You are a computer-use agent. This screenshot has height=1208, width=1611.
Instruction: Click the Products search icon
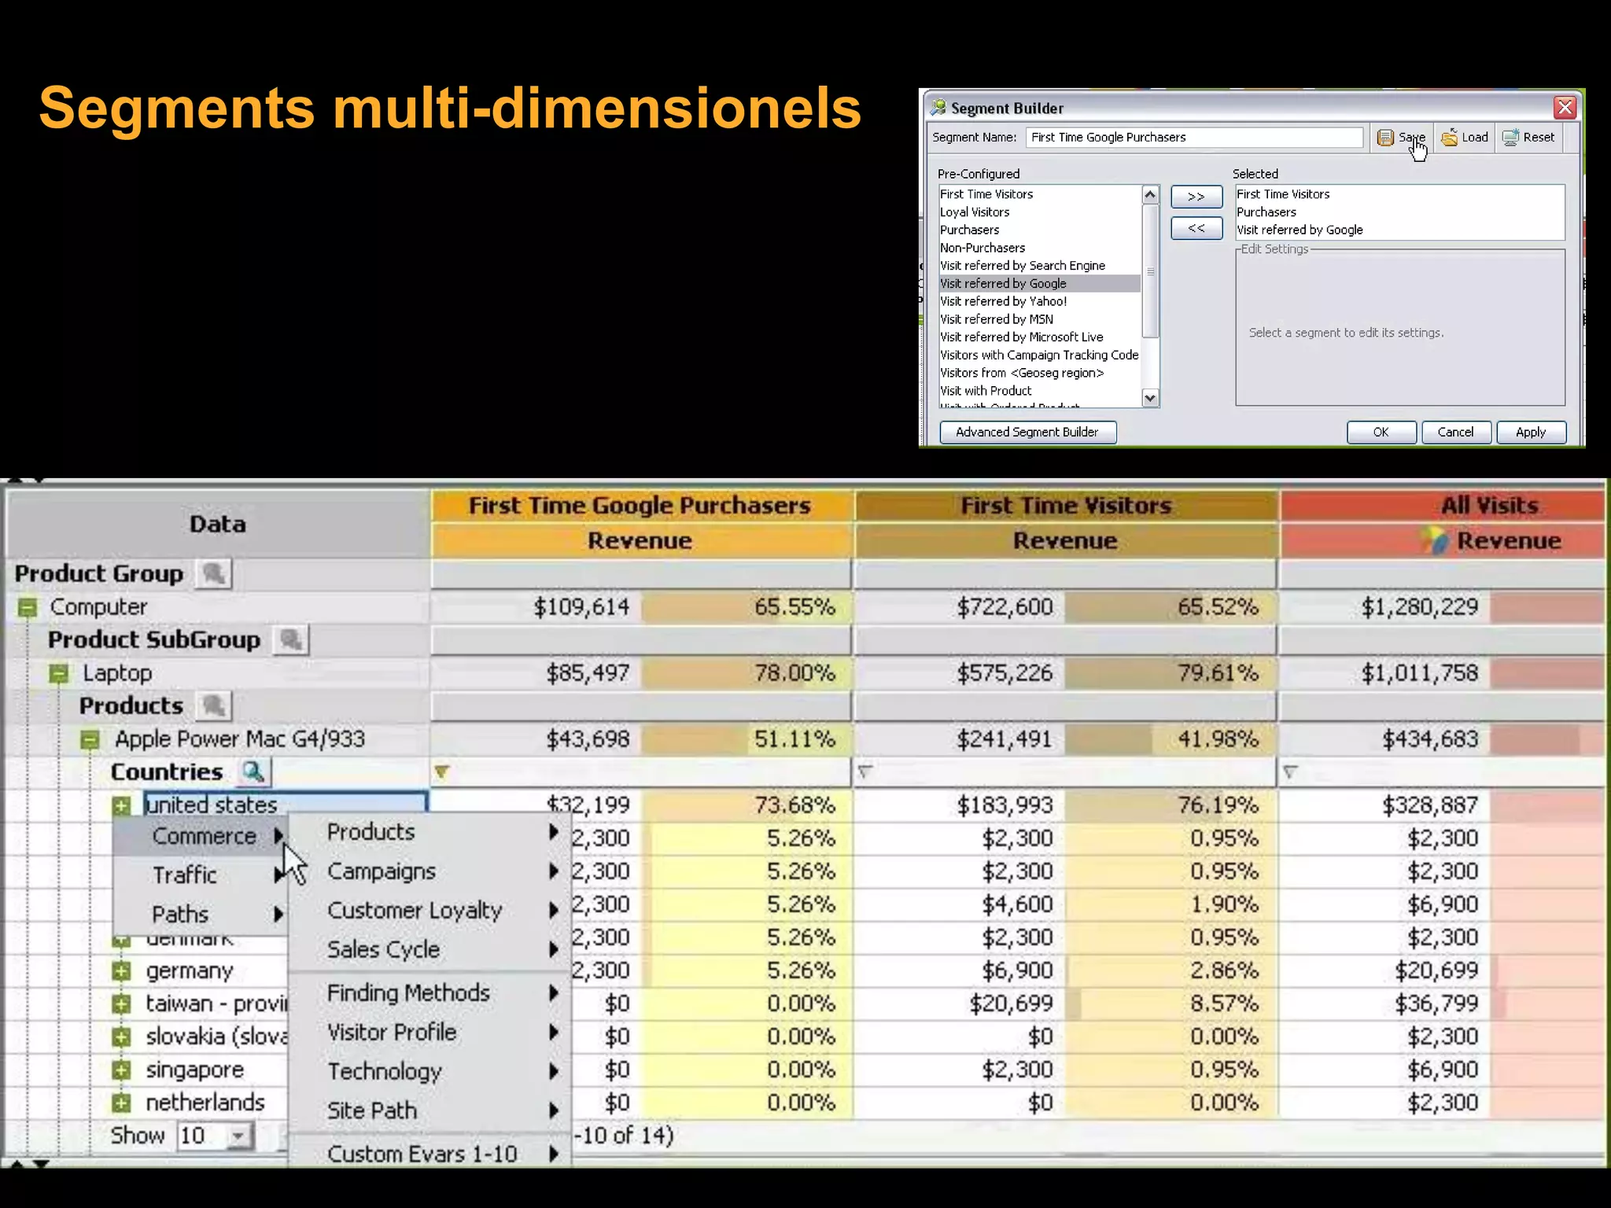pos(213,705)
